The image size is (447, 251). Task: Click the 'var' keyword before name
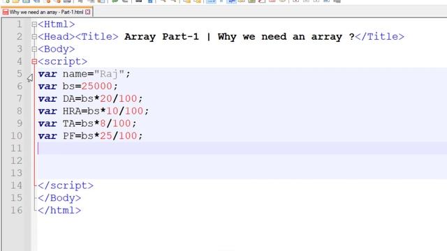[x=47, y=74]
